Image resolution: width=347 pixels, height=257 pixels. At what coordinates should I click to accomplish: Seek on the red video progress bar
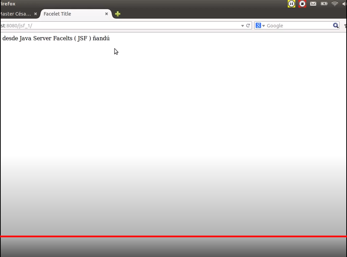pyautogui.click(x=173, y=236)
